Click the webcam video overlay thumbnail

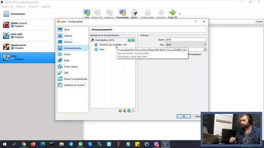231,129
